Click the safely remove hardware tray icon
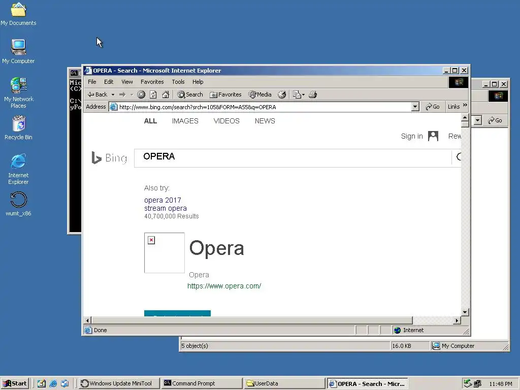The image size is (520, 390). (x=468, y=383)
